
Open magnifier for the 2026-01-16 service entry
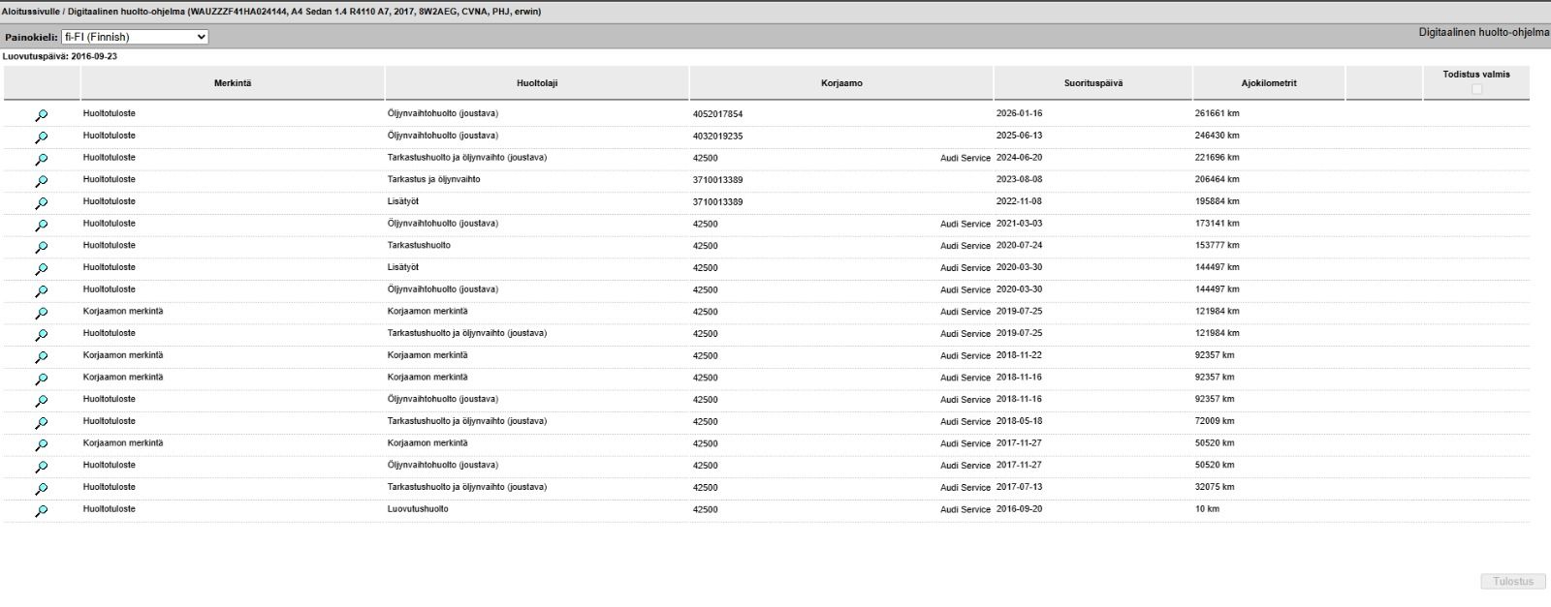(x=42, y=115)
